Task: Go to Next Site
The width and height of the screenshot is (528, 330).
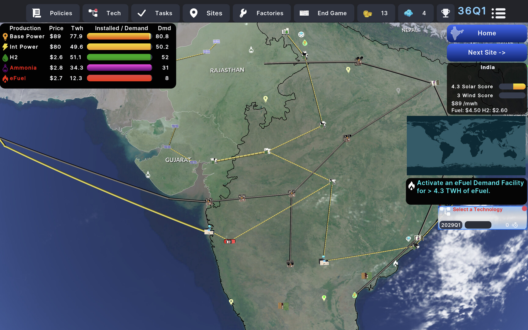Action: coord(486,53)
